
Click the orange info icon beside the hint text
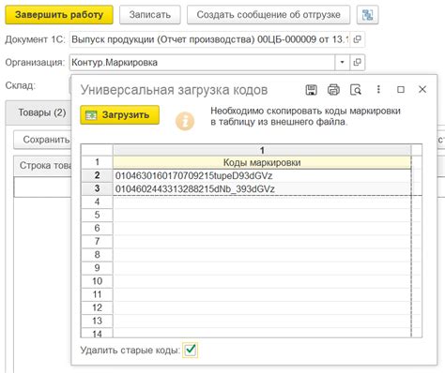tap(185, 121)
